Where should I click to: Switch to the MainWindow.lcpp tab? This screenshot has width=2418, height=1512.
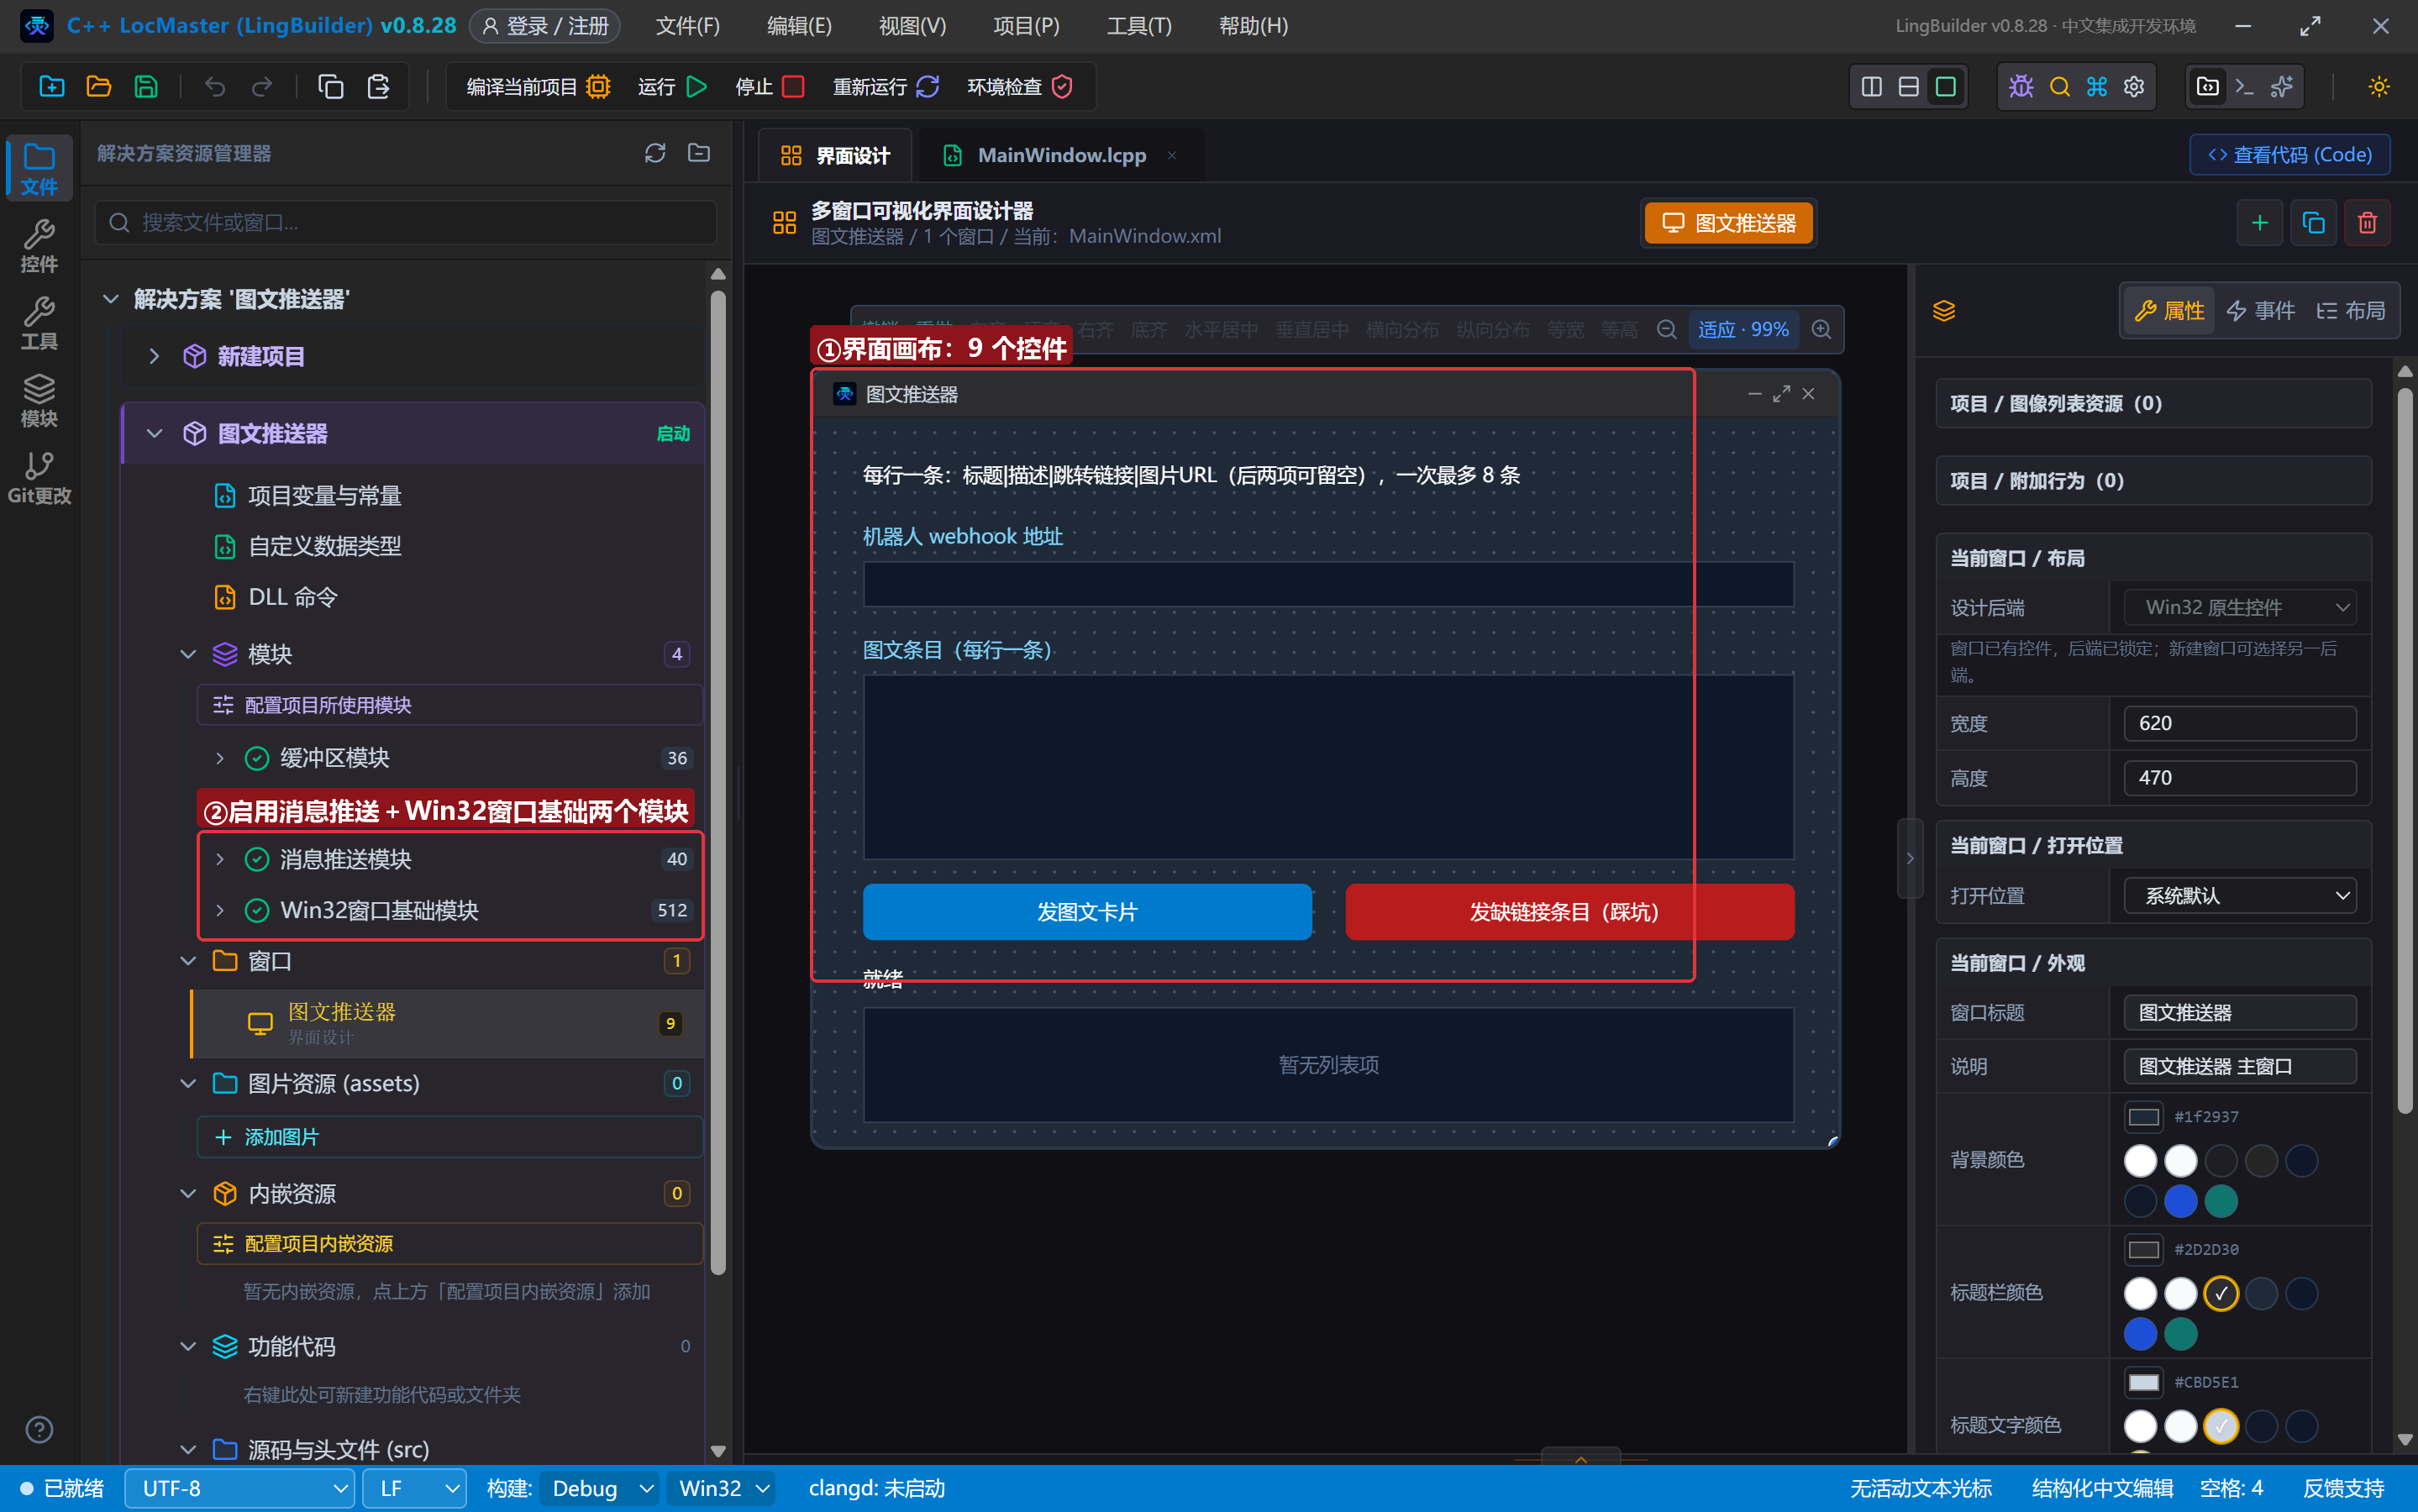tap(1061, 155)
